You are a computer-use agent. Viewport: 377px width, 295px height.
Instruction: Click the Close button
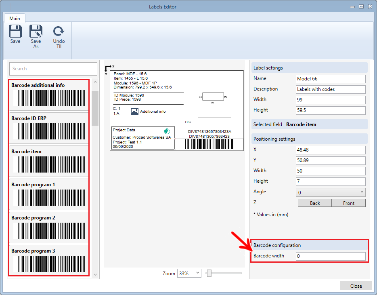tap(356, 286)
